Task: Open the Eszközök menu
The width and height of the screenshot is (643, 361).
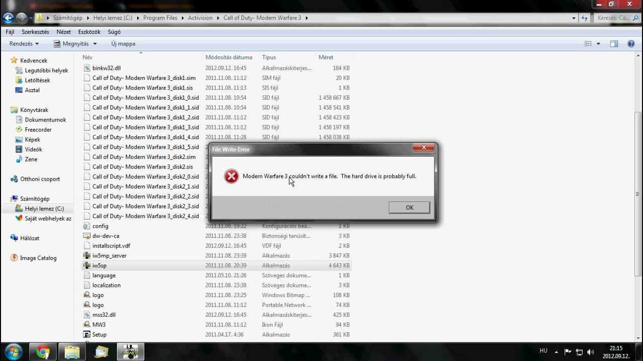Action: tap(89, 32)
